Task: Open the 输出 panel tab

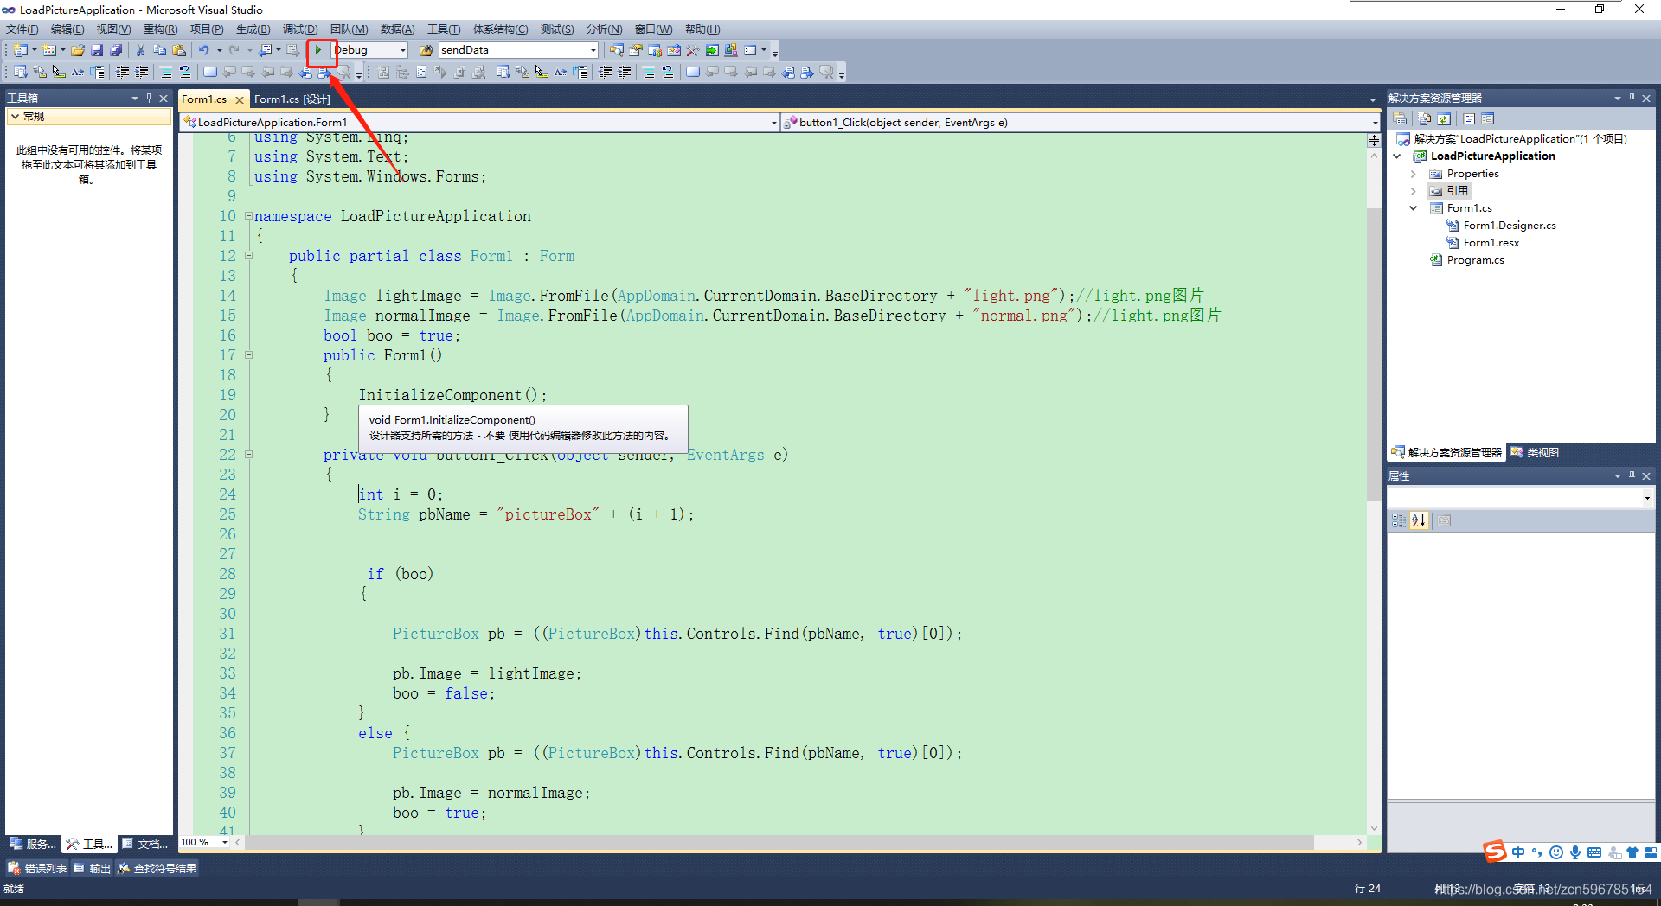Action: (93, 868)
